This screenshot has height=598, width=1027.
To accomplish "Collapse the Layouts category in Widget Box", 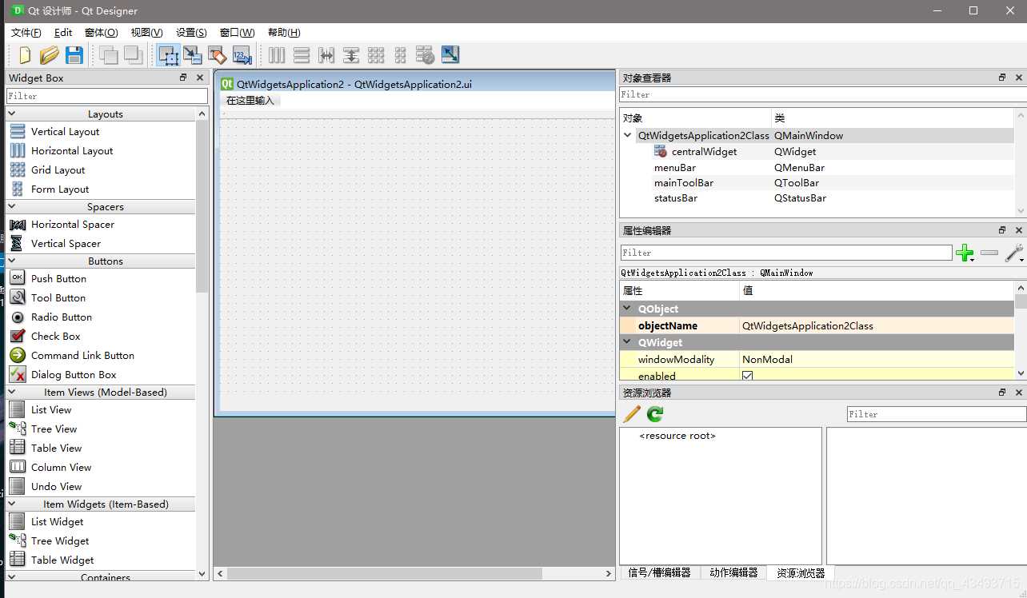I will pyautogui.click(x=12, y=114).
